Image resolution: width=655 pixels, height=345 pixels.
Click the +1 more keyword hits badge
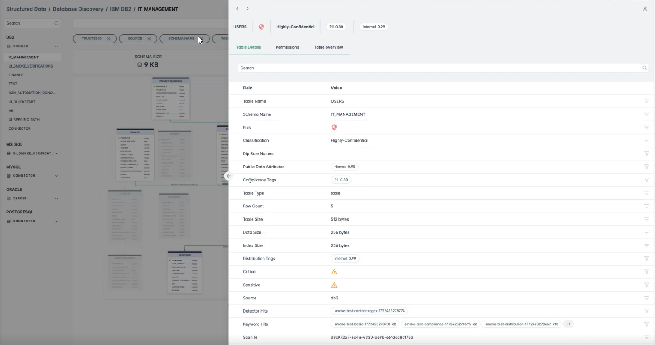click(x=568, y=324)
